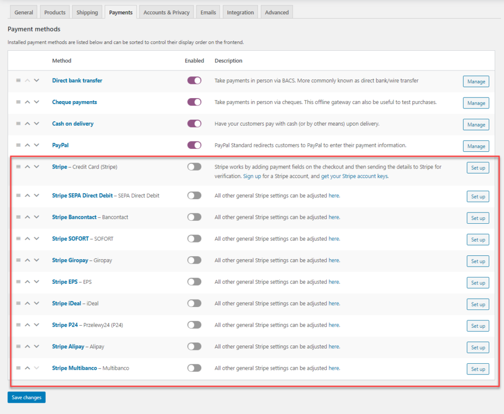
Task: Grab the drag handle for Stripe Multibanco
Action: (18, 368)
